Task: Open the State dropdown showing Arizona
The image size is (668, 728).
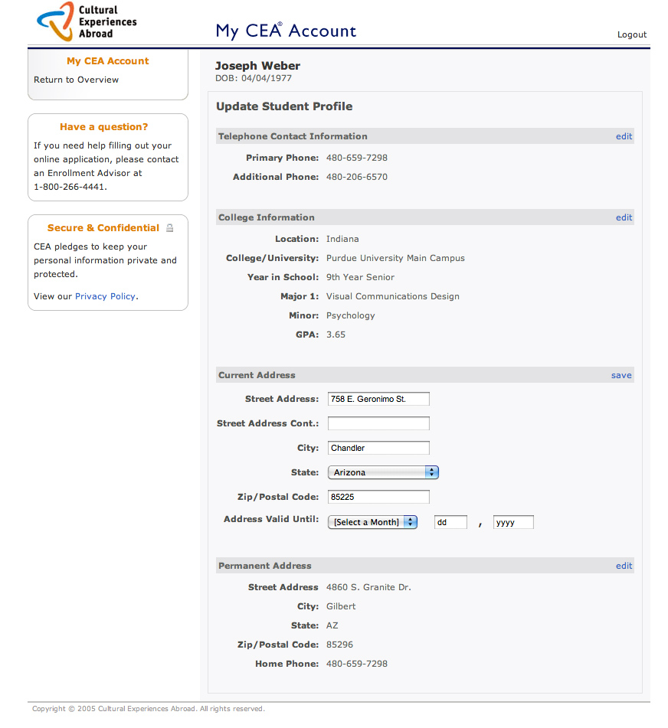Action: (383, 472)
